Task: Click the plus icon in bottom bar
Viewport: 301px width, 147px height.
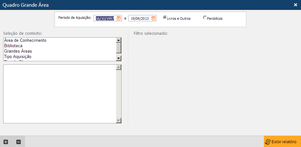Action: 6,142
